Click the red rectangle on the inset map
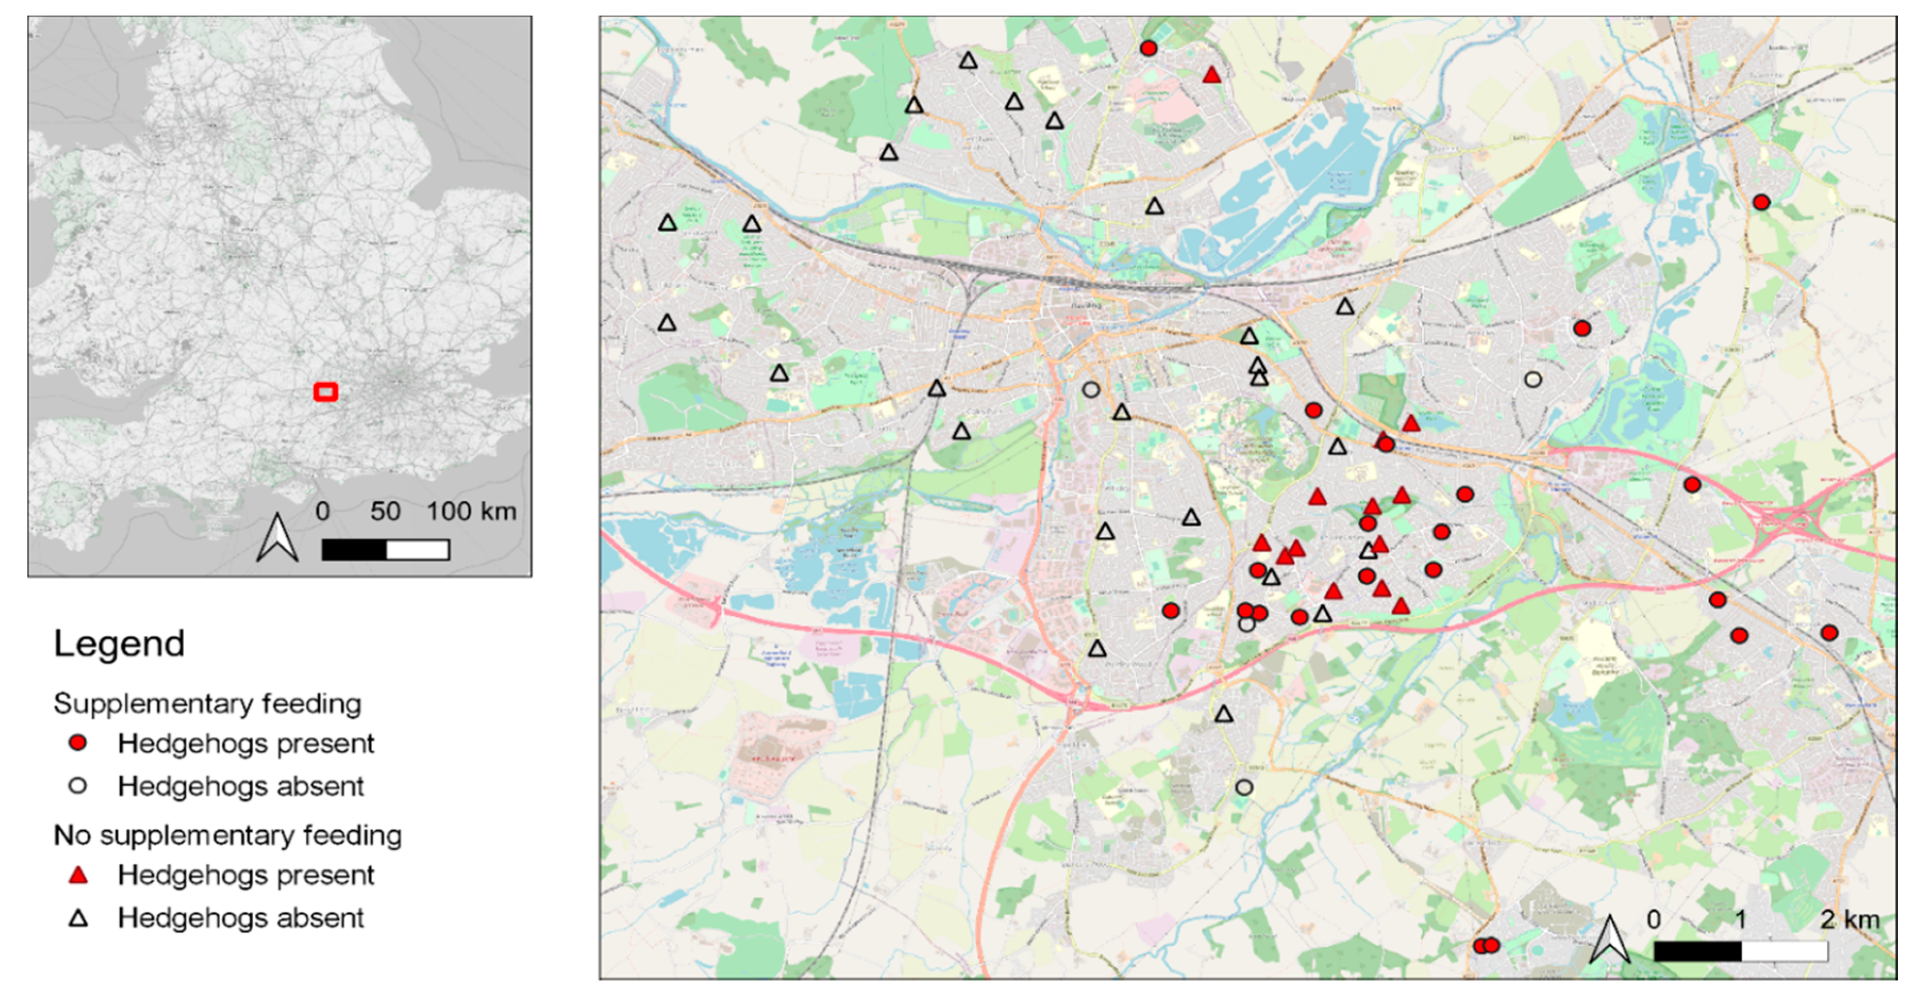This screenshot has width=1910, height=999. click(x=325, y=392)
